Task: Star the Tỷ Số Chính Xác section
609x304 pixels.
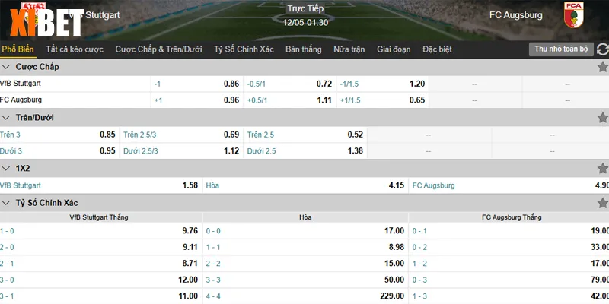Action: click(603, 203)
